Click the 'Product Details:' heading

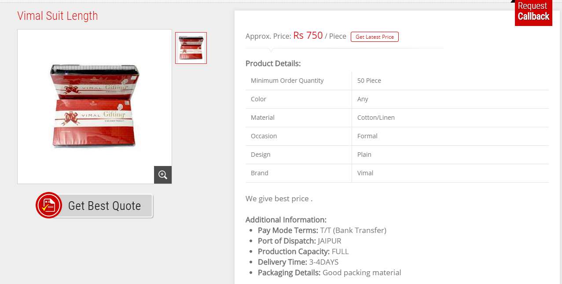click(273, 63)
